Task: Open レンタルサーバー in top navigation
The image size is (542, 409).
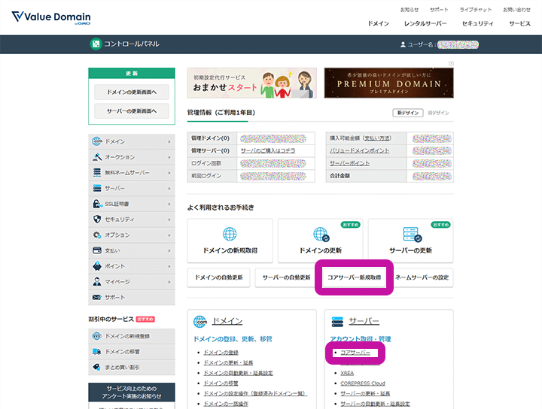Action: click(x=425, y=23)
